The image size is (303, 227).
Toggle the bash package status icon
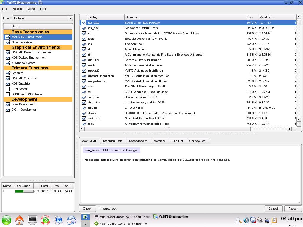[x=84, y=87]
